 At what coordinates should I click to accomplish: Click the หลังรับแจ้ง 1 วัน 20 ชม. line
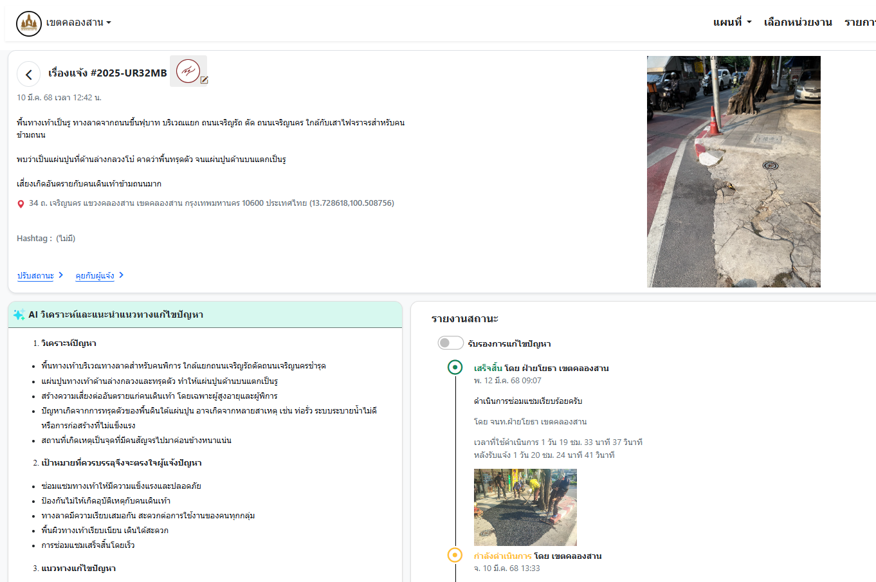(544, 455)
